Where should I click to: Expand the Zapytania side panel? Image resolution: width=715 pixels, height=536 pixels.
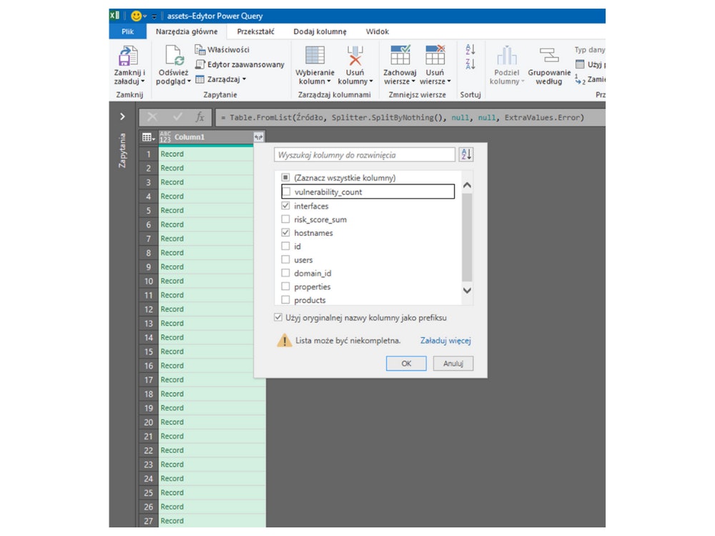click(122, 116)
